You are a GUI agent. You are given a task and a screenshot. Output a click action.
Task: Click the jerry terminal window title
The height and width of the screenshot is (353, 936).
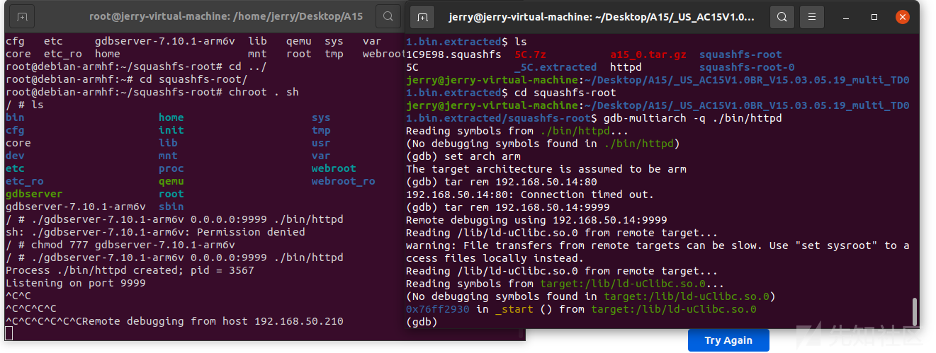tap(601, 16)
